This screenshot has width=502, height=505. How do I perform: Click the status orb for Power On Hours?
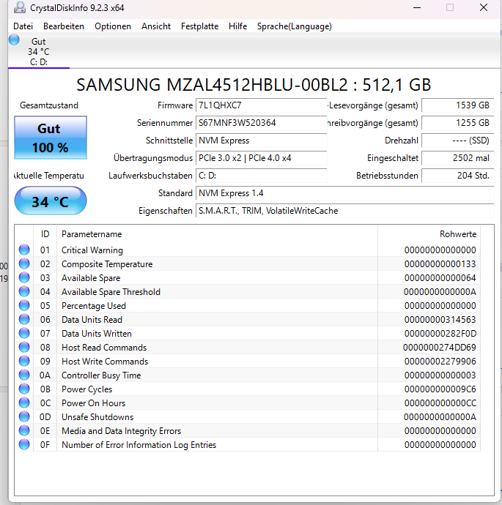[x=24, y=403]
